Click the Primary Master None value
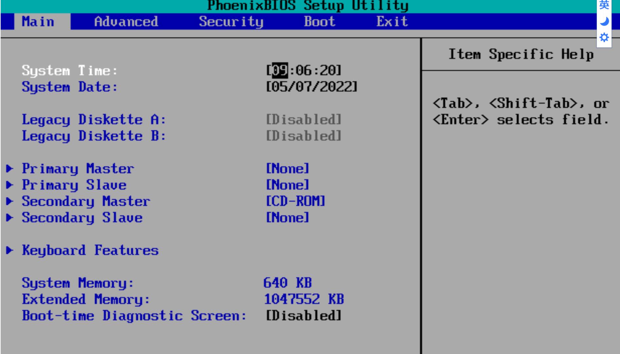 tap(288, 169)
